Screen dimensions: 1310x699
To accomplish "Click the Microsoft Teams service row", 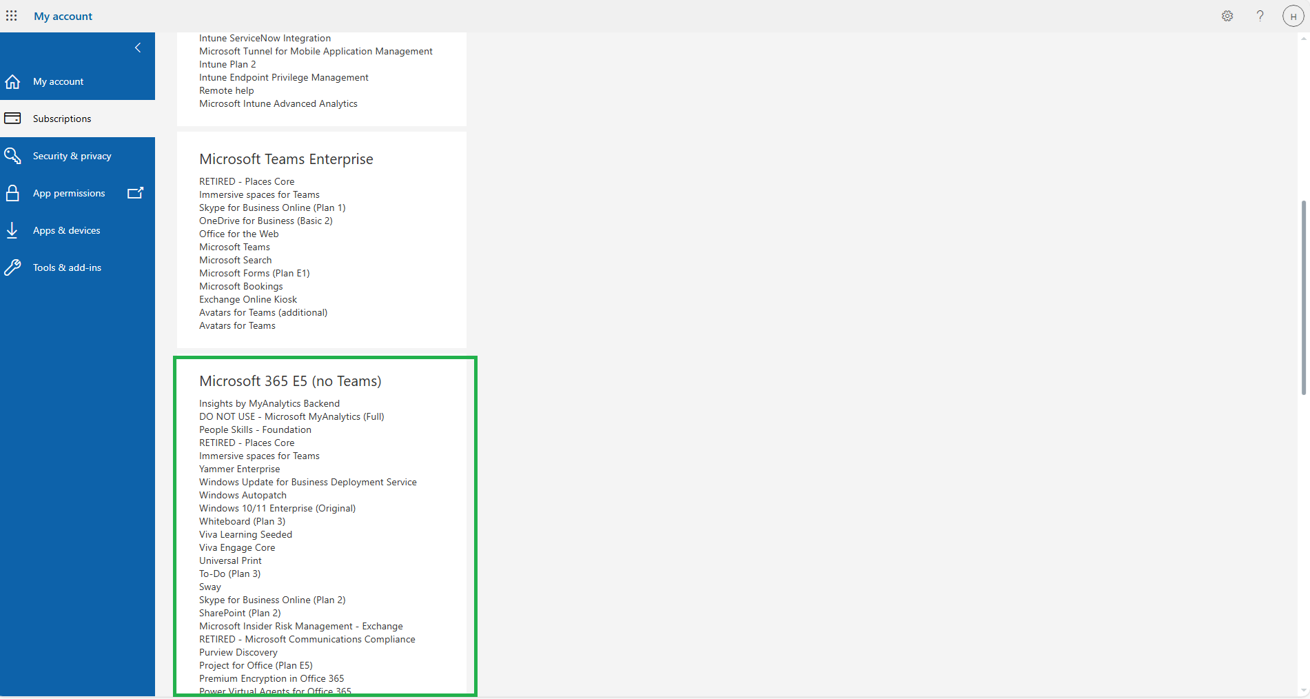I will pos(234,247).
